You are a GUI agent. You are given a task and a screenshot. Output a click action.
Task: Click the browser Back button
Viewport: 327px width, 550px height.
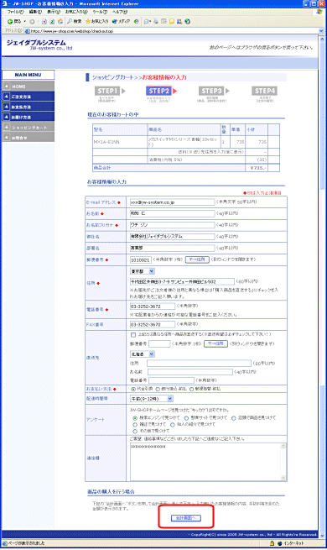pos(14,21)
